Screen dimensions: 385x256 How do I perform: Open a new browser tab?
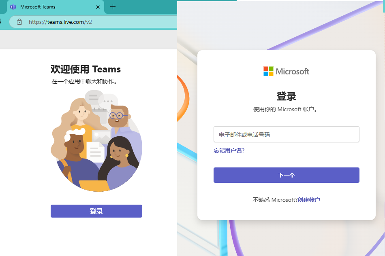[x=113, y=7]
